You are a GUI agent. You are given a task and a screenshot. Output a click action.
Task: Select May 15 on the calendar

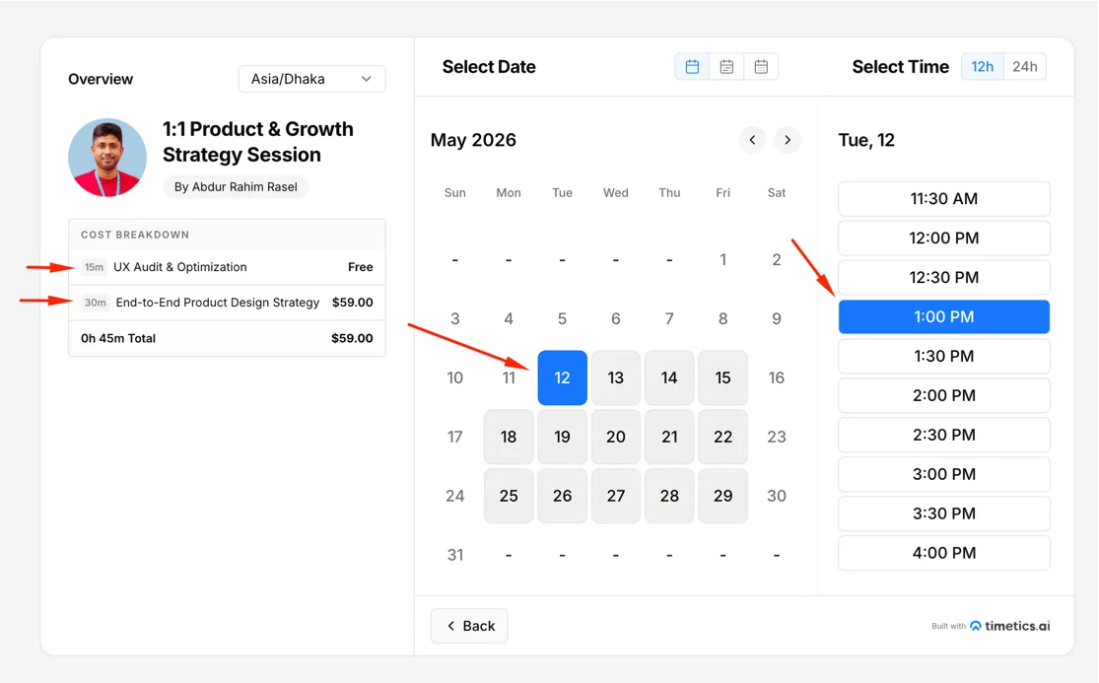pos(722,378)
